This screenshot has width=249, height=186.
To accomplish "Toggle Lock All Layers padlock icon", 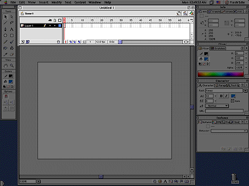I will click(55, 20).
